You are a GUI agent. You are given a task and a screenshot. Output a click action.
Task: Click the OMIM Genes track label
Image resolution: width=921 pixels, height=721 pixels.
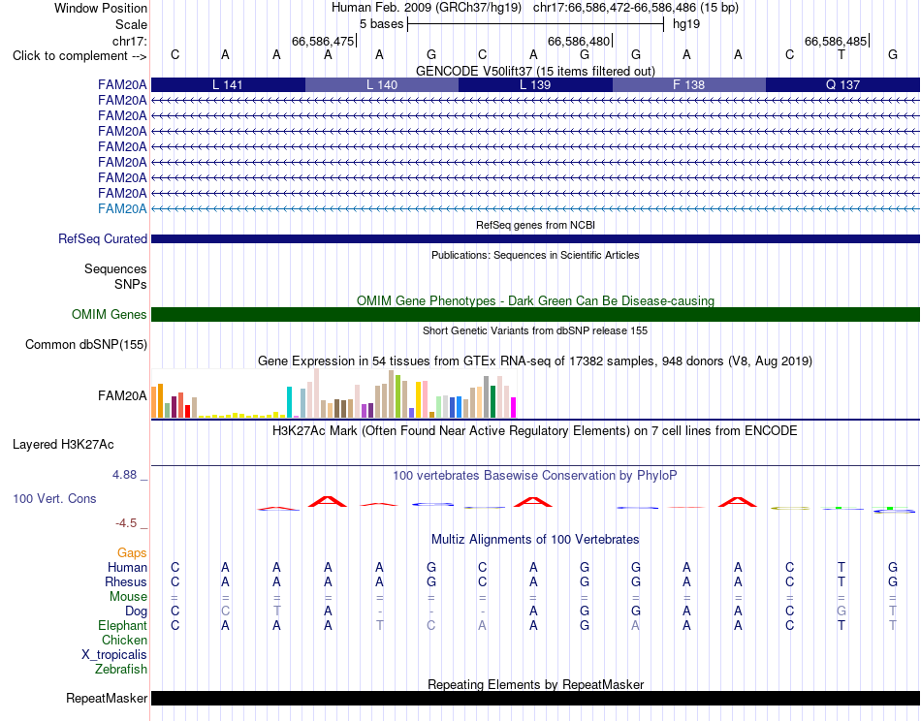coord(110,315)
